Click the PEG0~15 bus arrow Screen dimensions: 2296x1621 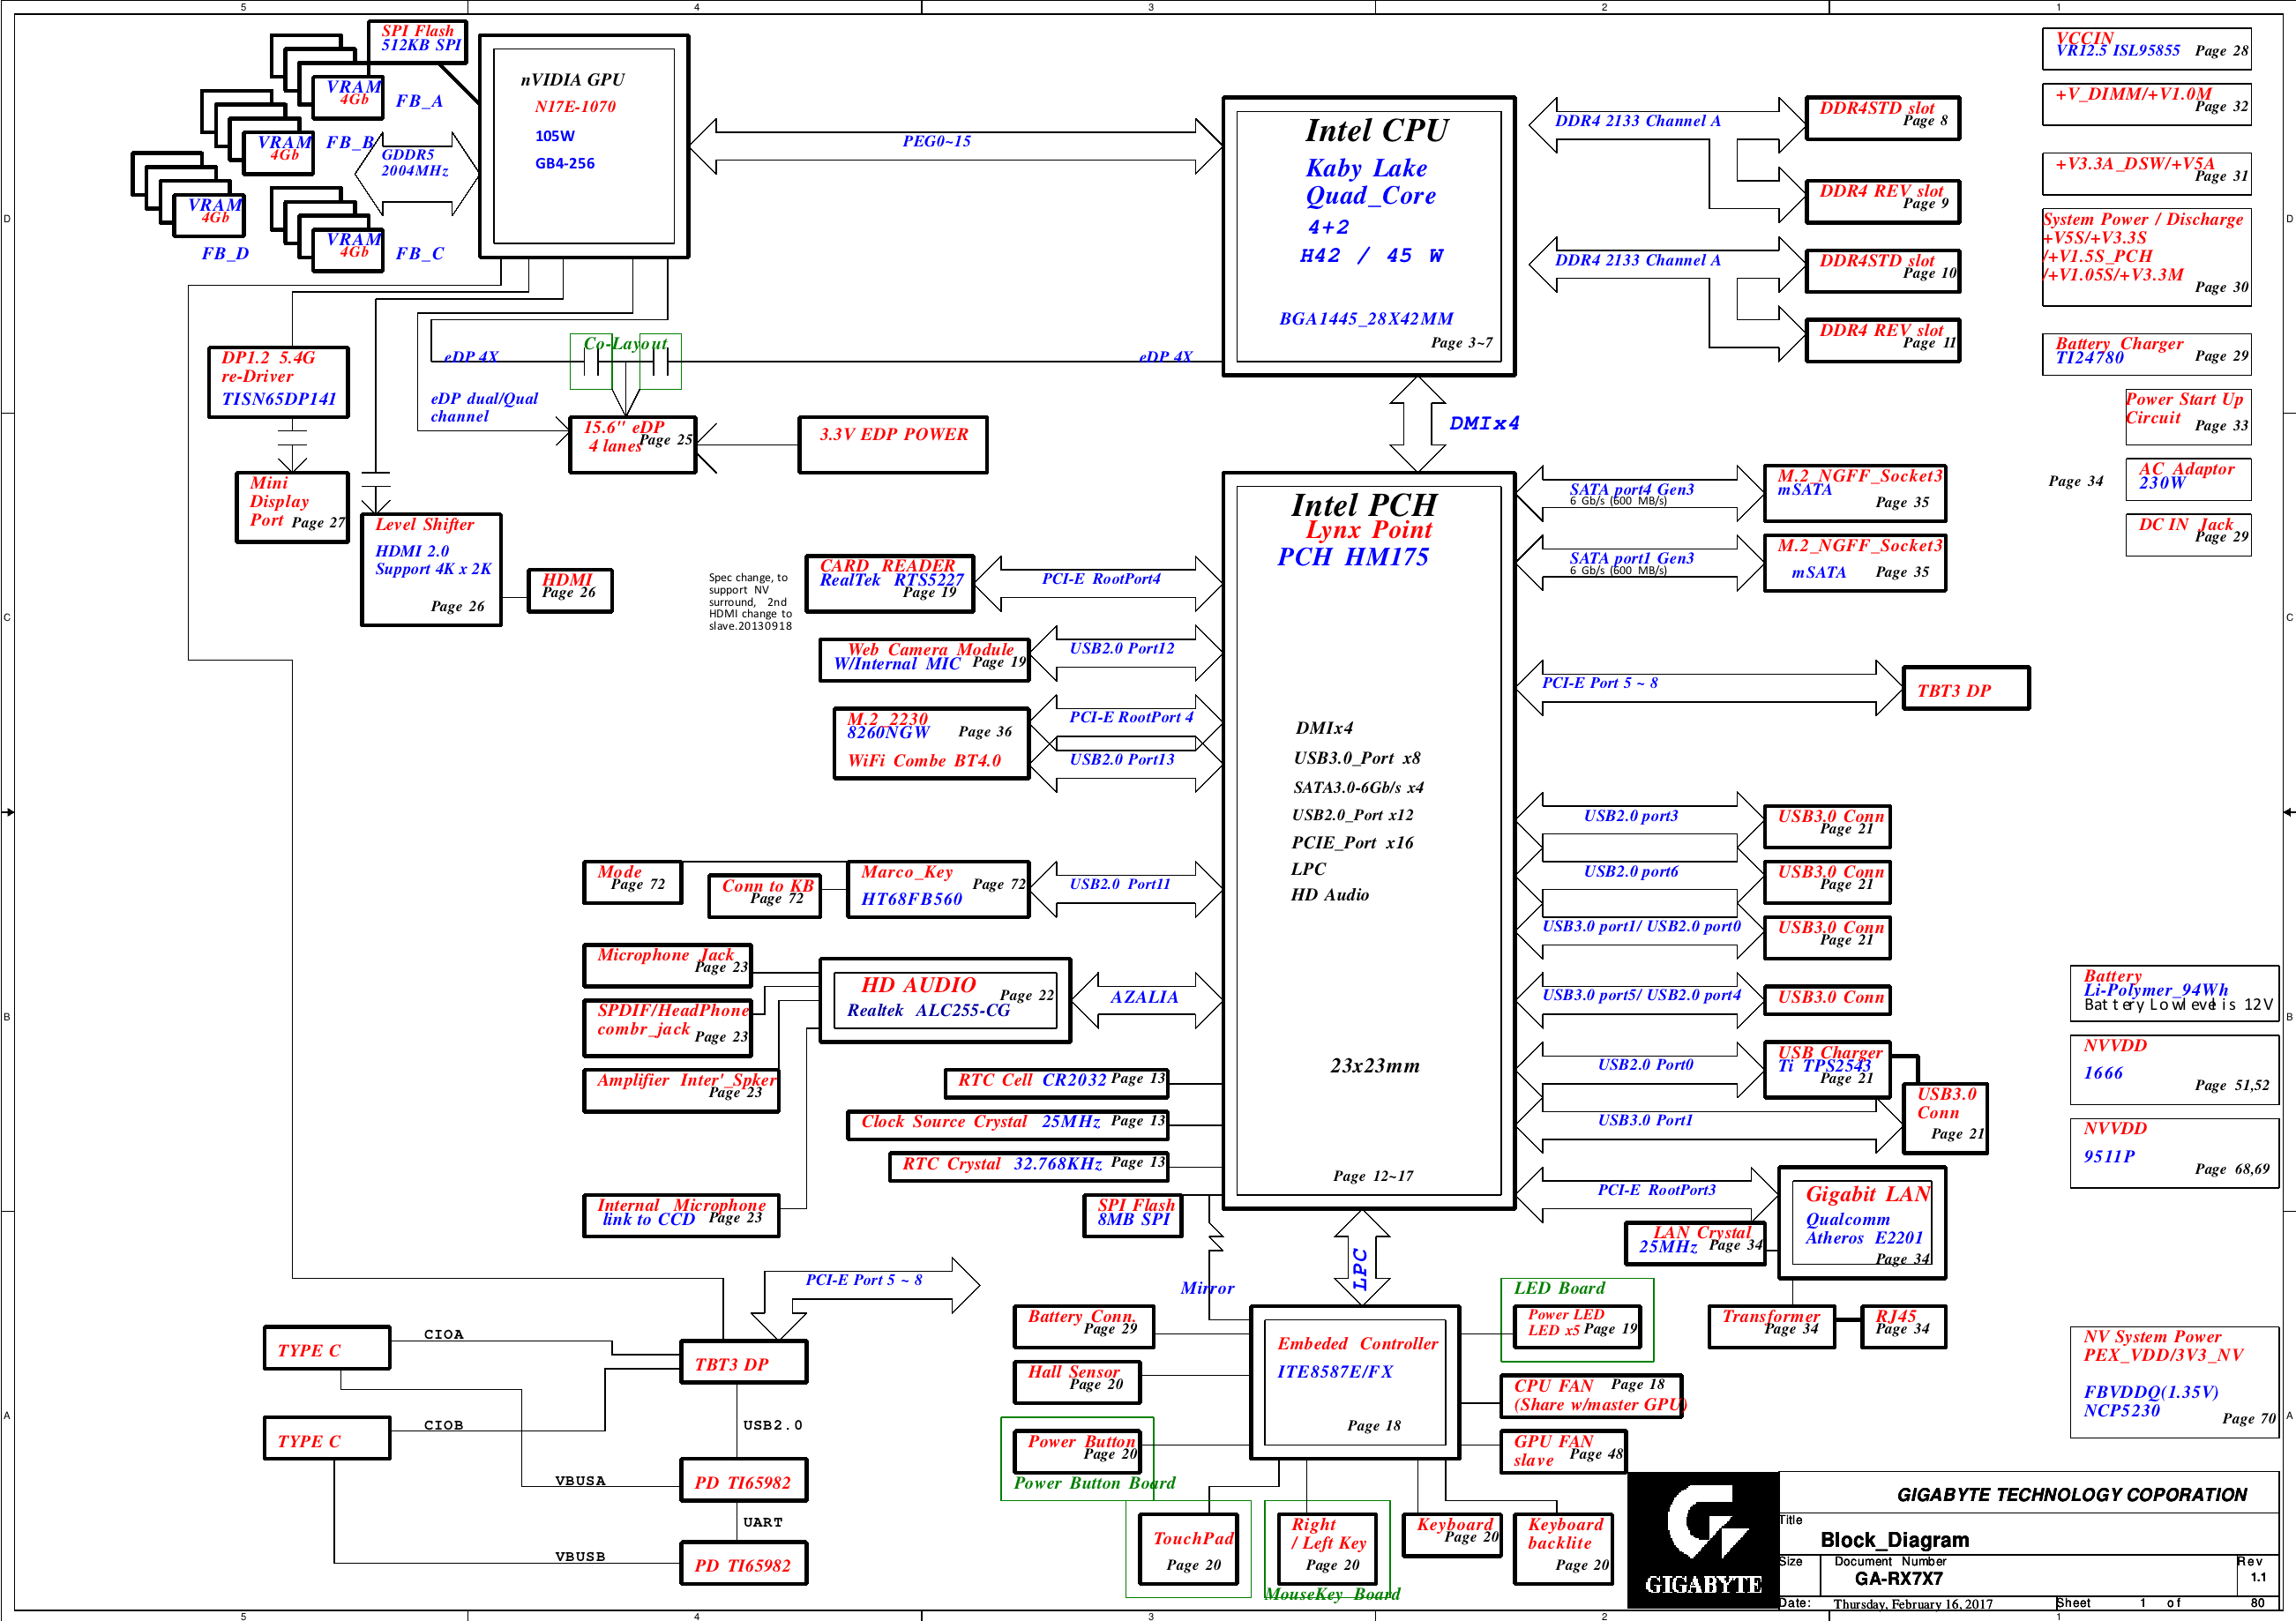955,146
